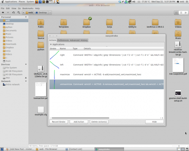Switch to icon view mode
The height and width of the screenshot is (151, 189).
[x=177, y=12]
